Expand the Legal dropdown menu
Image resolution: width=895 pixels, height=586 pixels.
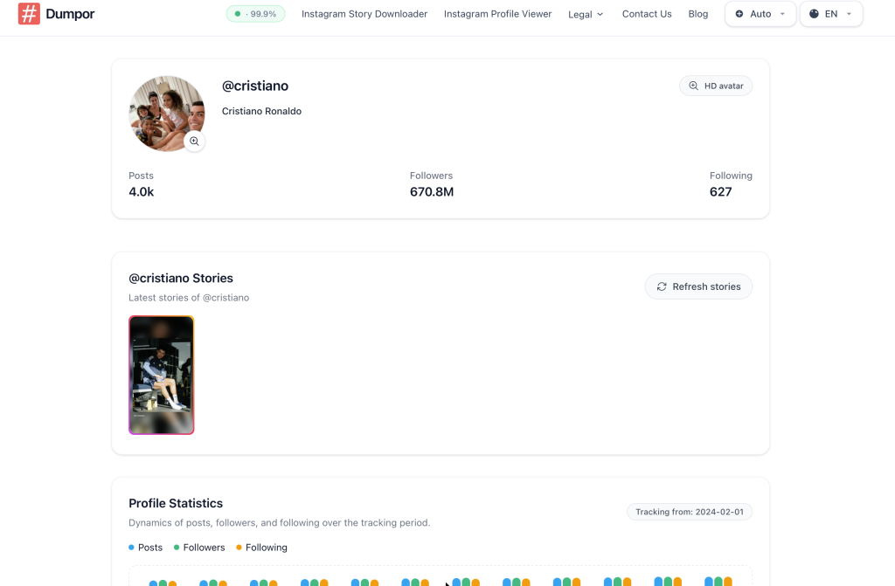click(586, 14)
